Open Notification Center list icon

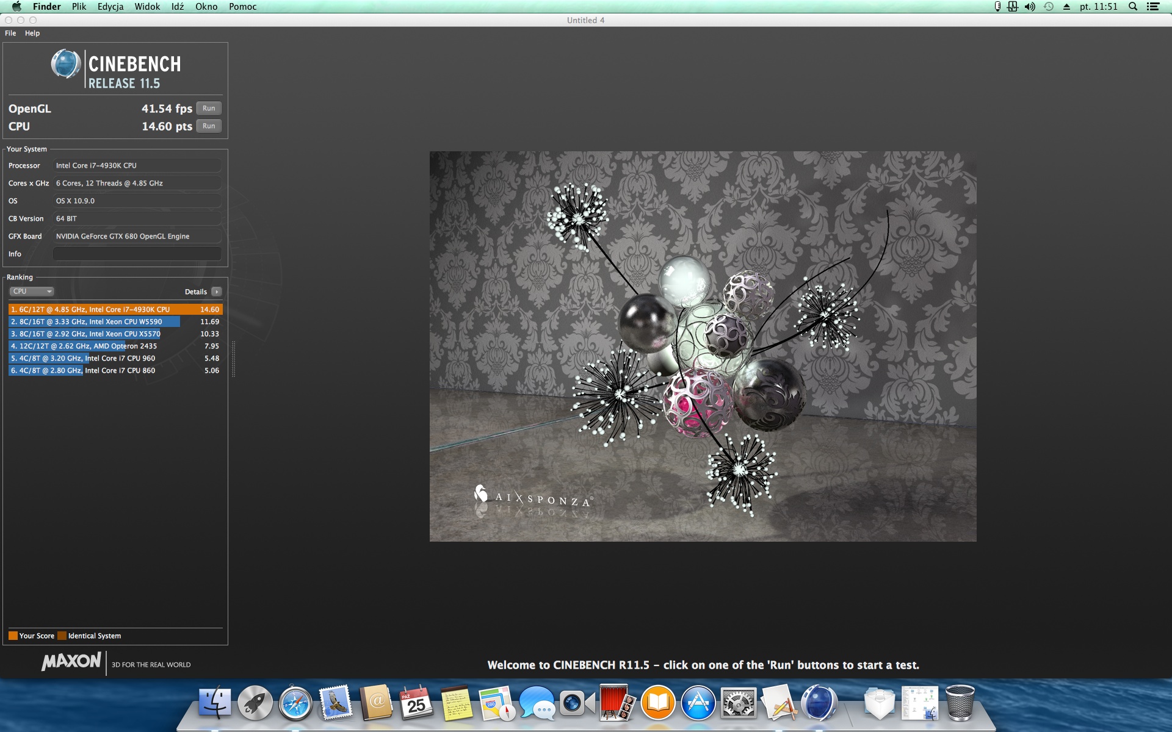click(x=1153, y=7)
